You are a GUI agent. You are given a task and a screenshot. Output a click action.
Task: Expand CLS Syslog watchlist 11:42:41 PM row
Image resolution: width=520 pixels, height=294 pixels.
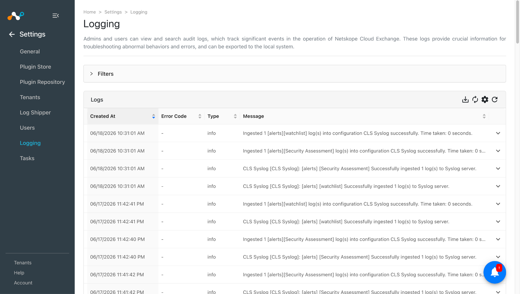(498, 222)
